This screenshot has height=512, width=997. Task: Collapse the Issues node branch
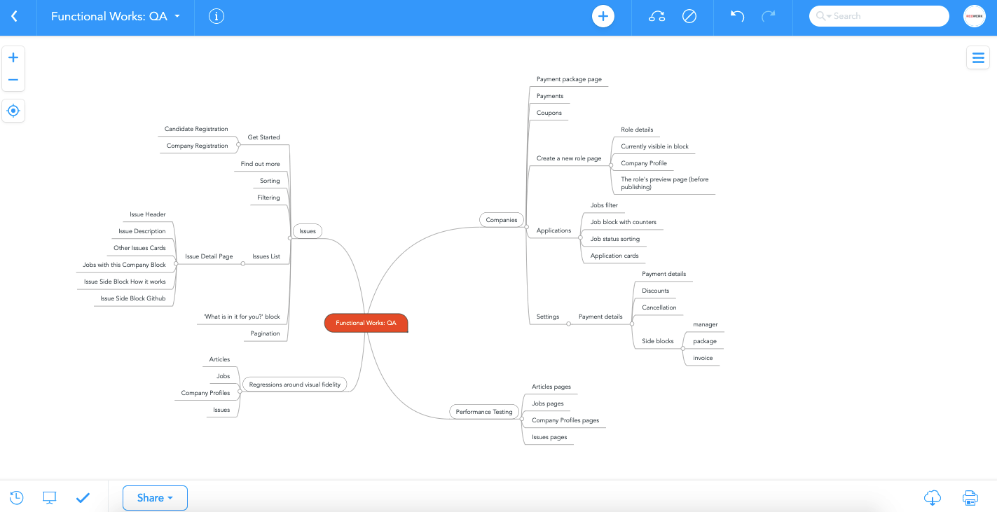click(x=289, y=238)
